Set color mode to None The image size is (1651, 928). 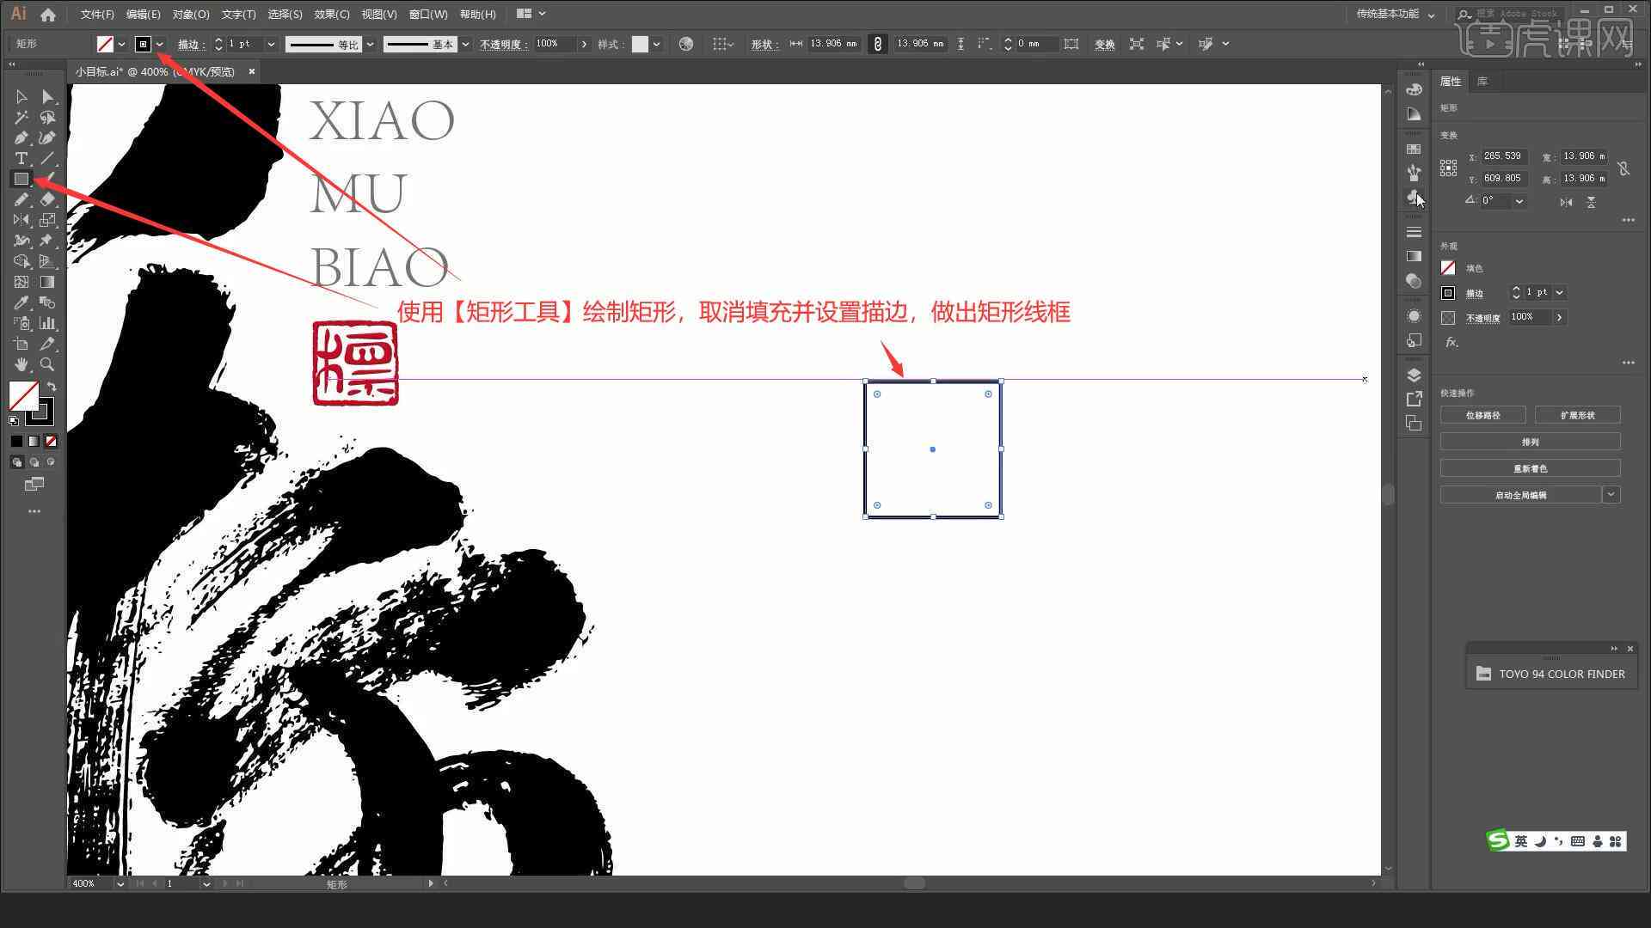[51, 441]
